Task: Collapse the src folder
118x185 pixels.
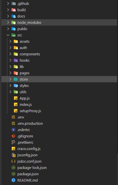Action: pyautogui.click(x=8, y=35)
